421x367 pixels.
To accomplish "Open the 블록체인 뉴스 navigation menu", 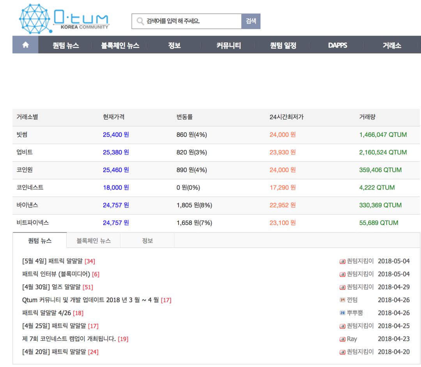I will click(120, 45).
